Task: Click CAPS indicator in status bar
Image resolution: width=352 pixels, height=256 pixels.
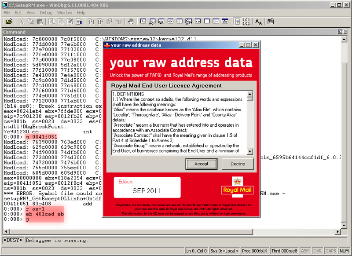Action: [331, 251]
